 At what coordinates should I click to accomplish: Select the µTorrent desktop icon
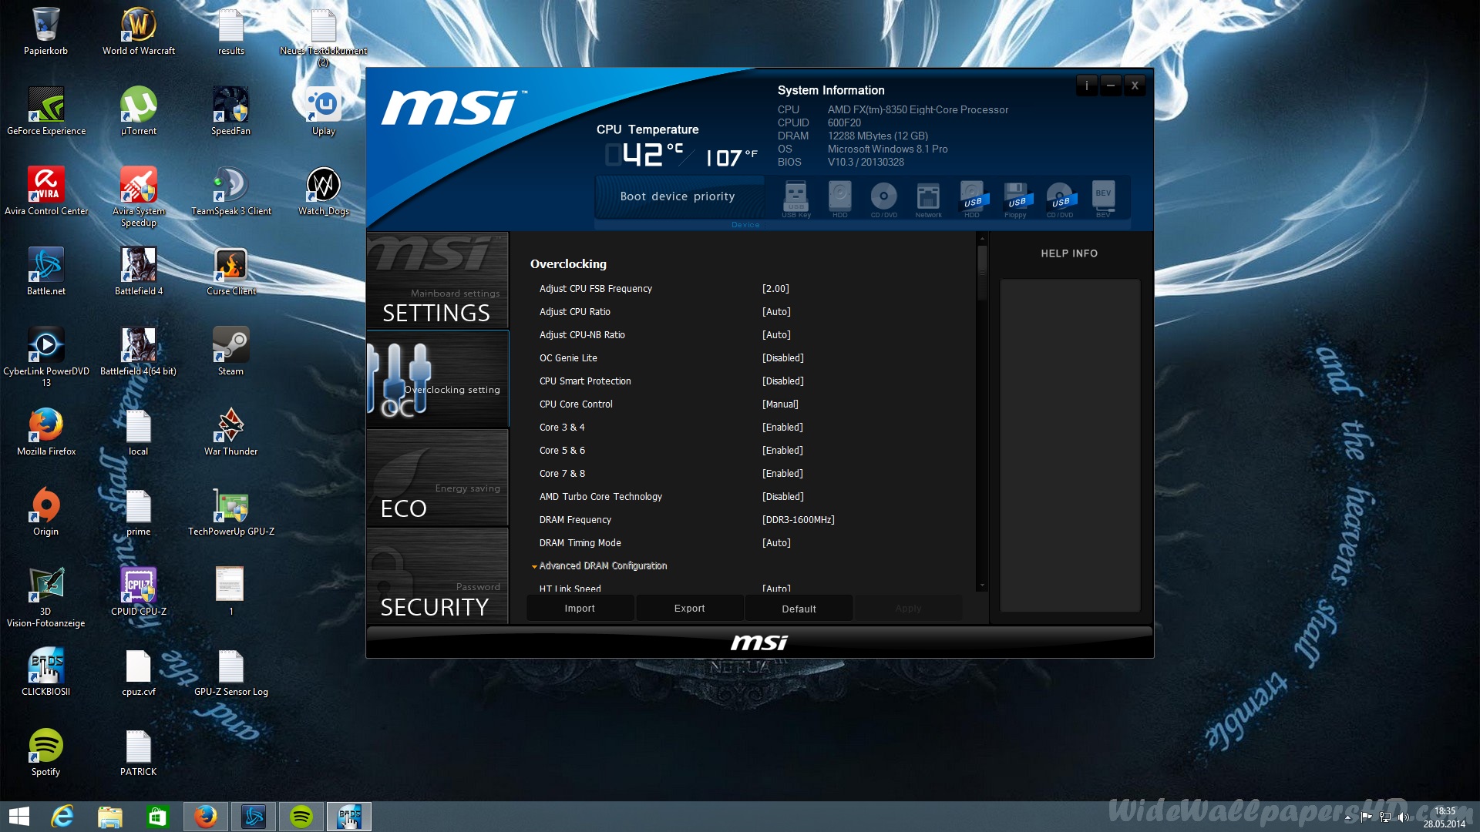click(139, 112)
